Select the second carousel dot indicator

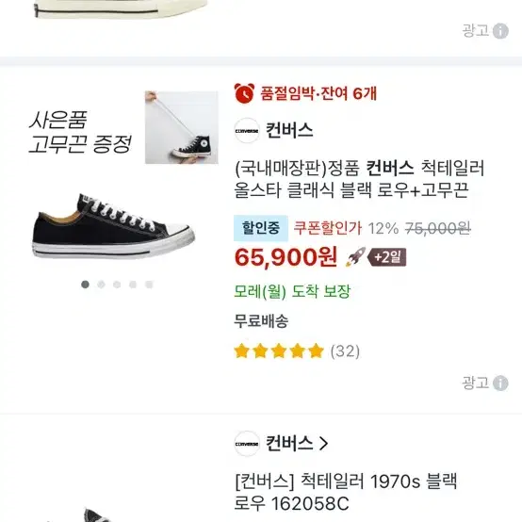pos(101,285)
